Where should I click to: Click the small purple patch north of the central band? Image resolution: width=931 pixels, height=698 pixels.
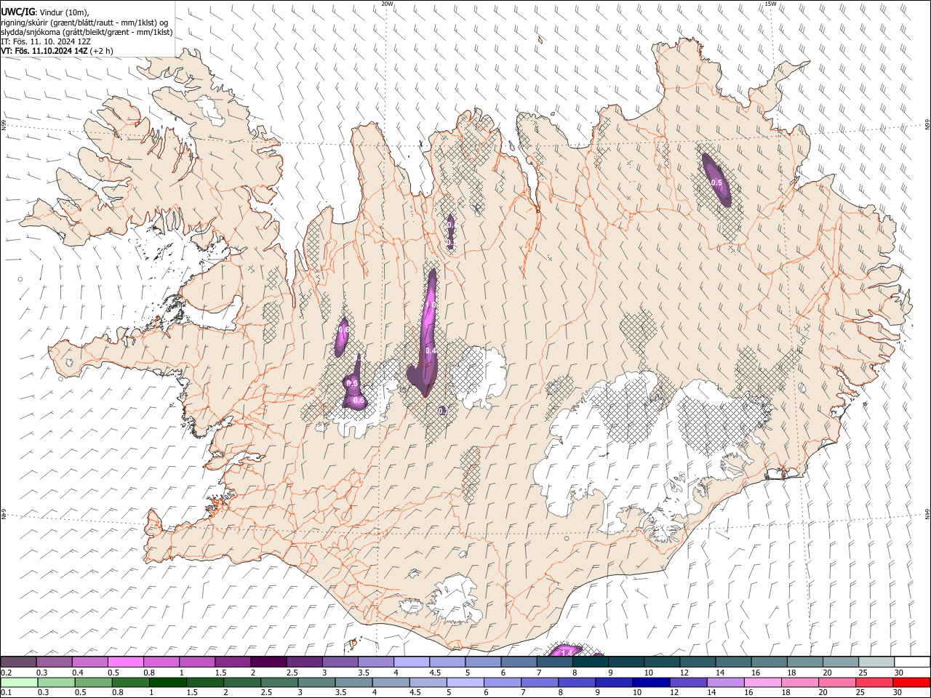point(450,232)
